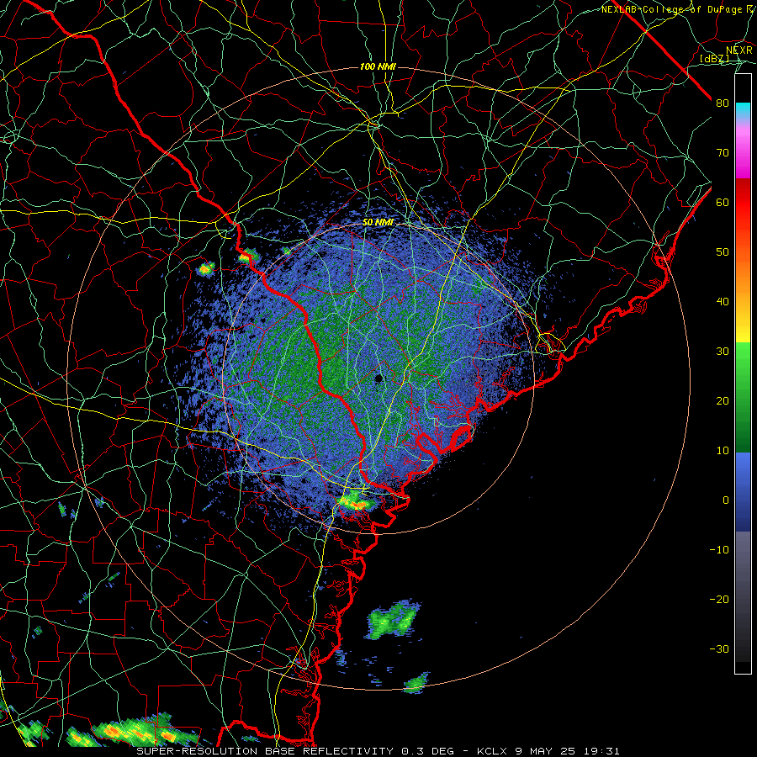757x757 pixels.
Task: Click the product caption "SUPER-RESOLUTION BASE REFLECTIVITY" text
Action: click(265, 751)
